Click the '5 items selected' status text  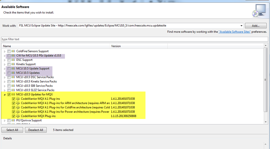click(x=63, y=130)
